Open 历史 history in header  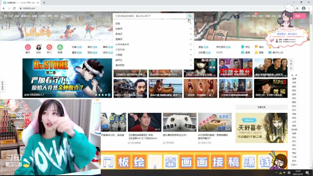click(x=274, y=16)
